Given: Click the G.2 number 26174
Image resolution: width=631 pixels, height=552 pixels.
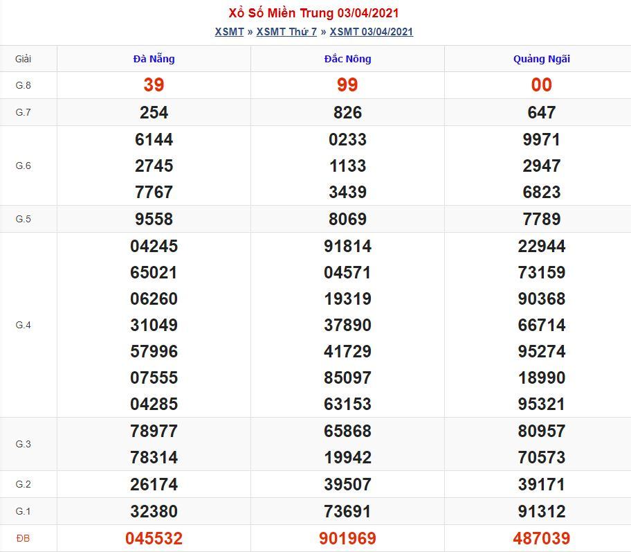Looking at the screenshot, I should [154, 484].
